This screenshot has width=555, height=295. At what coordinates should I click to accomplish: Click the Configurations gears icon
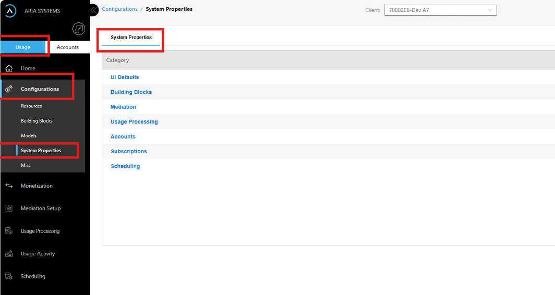(x=9, y=89)
